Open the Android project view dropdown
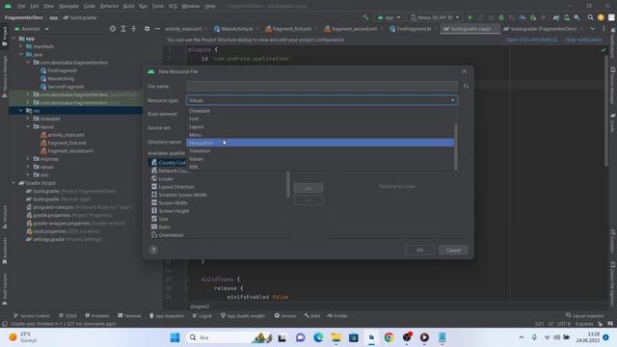The image size is (617, 347). tap(32, 29)
